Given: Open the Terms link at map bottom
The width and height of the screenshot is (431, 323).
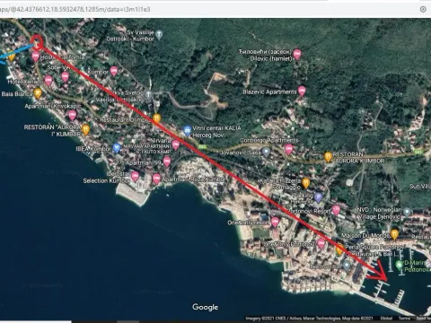Looking at the screenshot, I should (404, 319).
